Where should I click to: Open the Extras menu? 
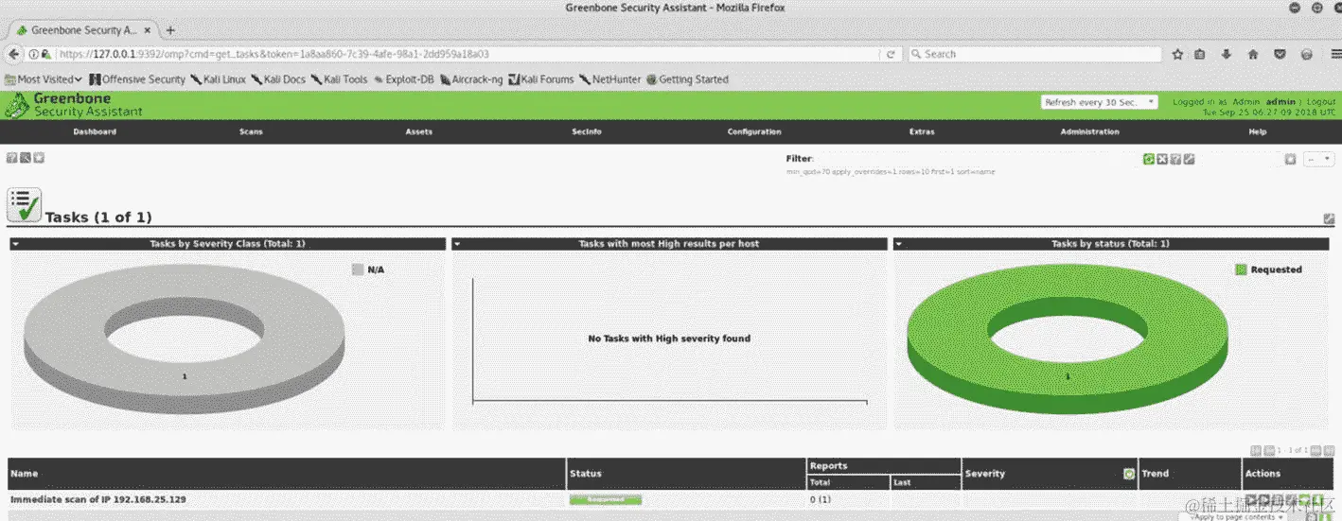(x=922, y=131)
